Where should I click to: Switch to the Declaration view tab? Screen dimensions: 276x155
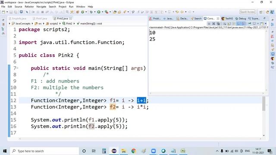(182, 19)
